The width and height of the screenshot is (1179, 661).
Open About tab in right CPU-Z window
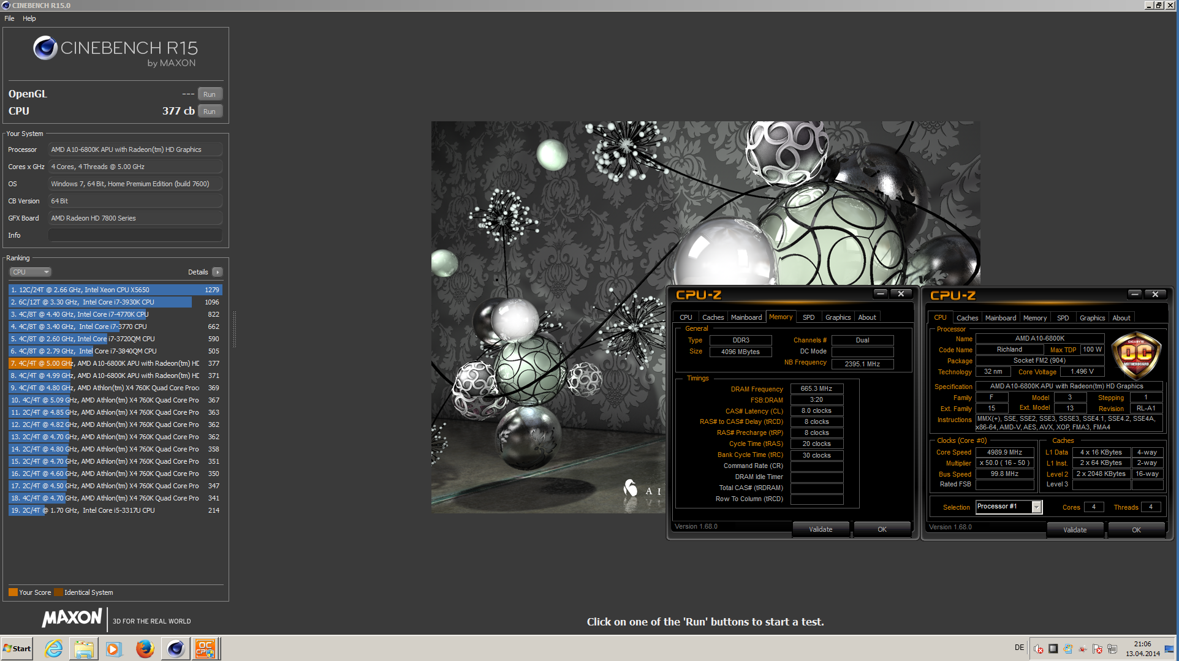click(x=1121, y=318)
